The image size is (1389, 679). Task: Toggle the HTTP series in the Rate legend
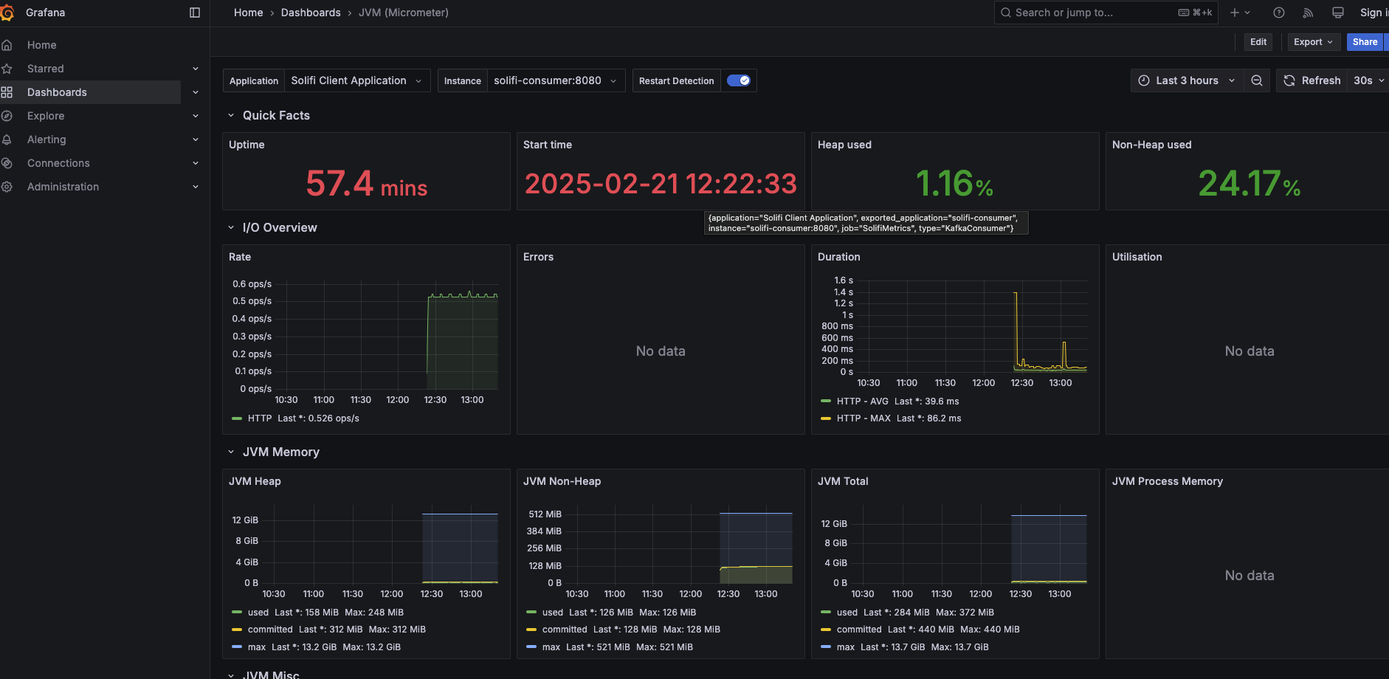260,418
